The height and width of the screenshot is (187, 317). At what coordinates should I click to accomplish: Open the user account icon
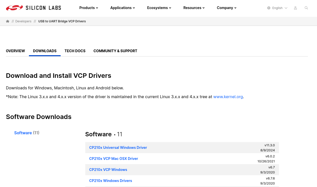(295, 8)
